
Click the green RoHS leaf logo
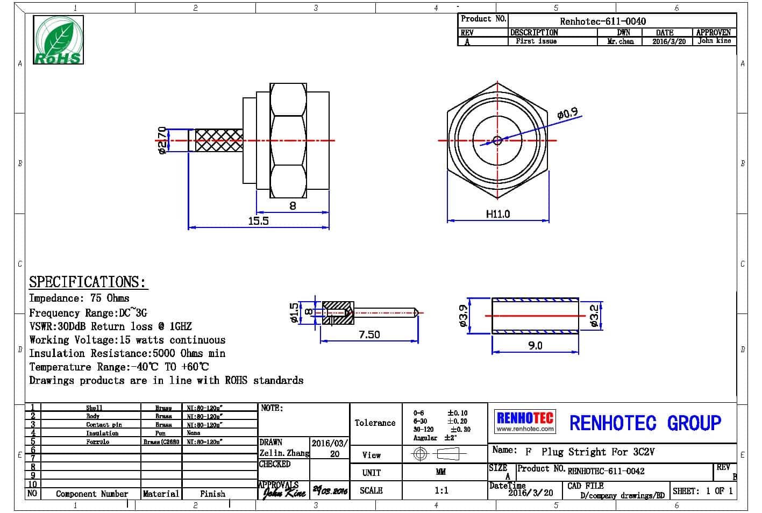(58, 40)
